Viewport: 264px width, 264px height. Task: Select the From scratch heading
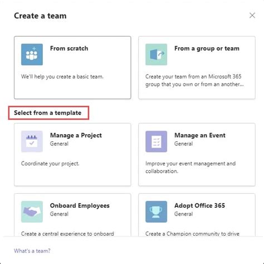pos(69,48)
